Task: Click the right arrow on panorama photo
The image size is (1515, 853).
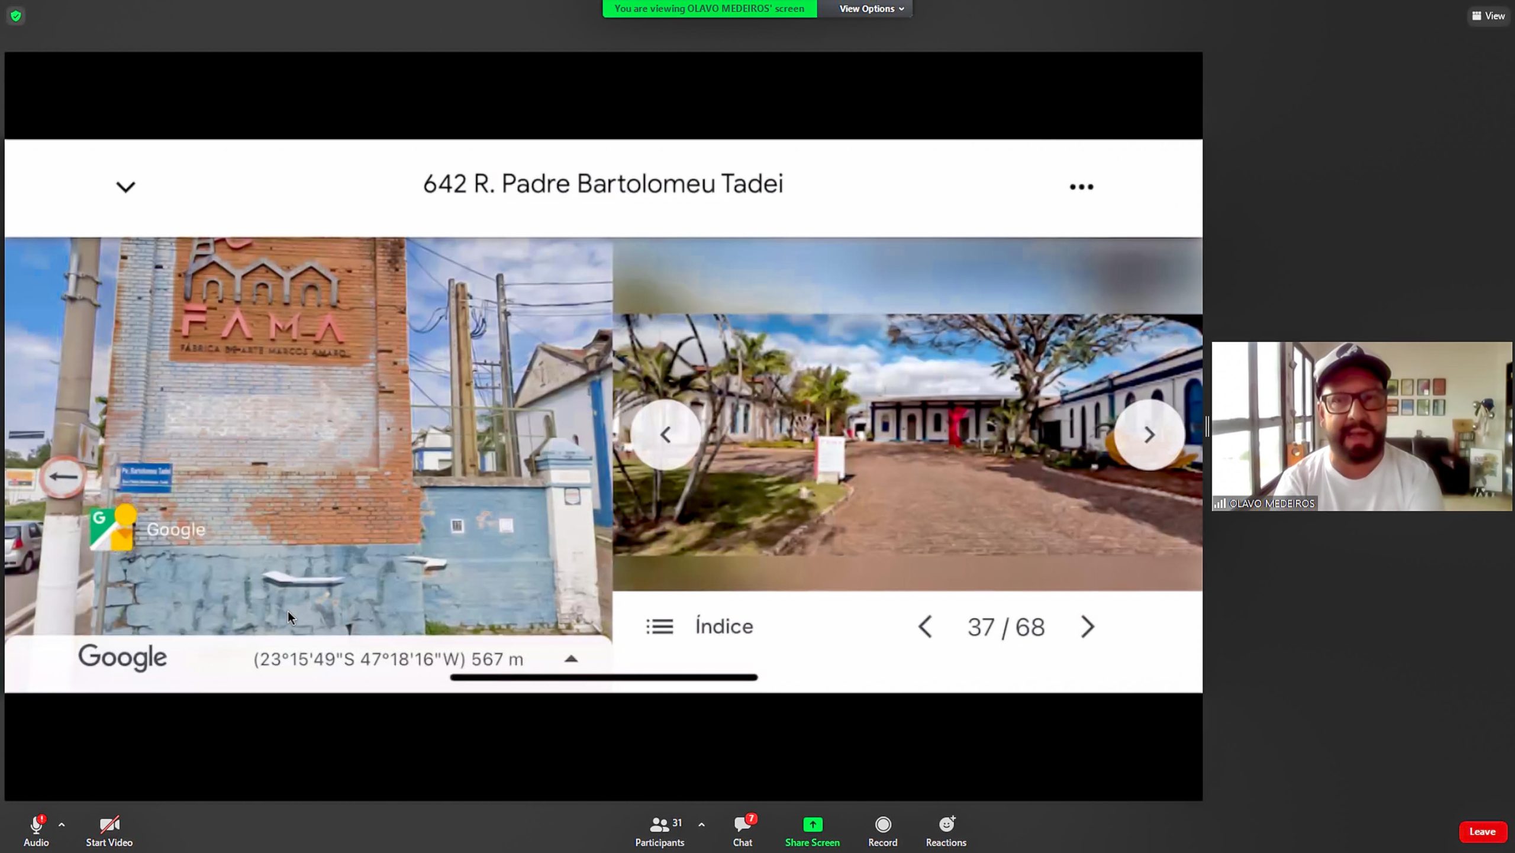Action: pyautogui.click(x=1149, y=435)
